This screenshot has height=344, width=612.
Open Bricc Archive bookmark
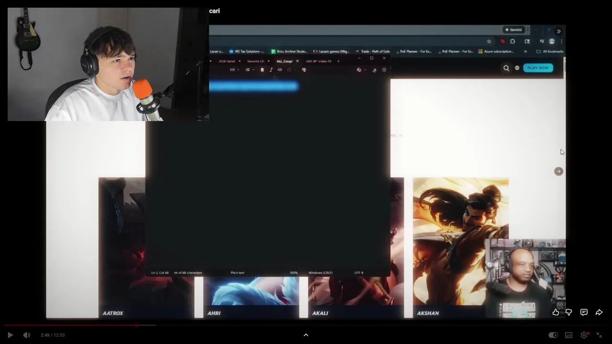[x=289, y=51]
